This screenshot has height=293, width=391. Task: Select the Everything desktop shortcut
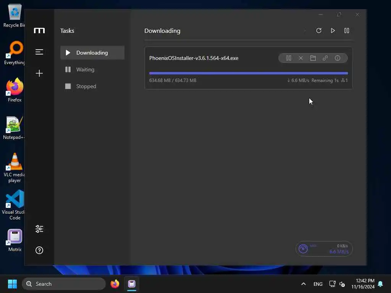pyautogui.click(x=15, y=53)
